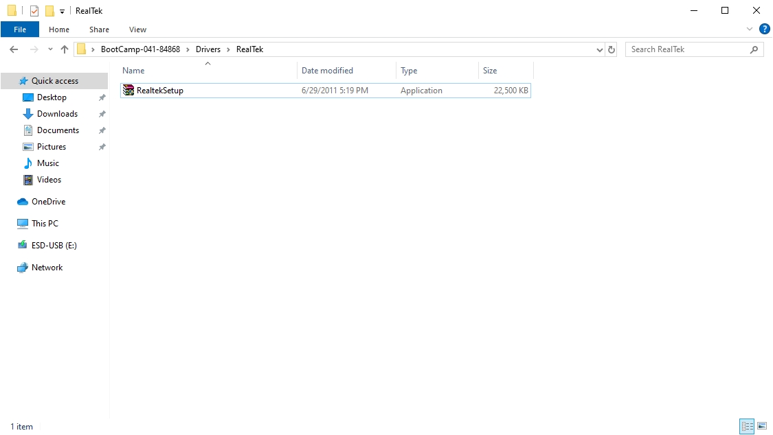
Task: Click the Downloads arrow icon
Action: point(28,114)
